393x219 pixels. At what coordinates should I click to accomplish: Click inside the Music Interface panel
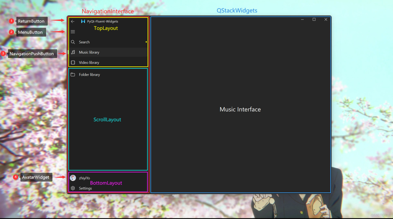pos(240,109)
